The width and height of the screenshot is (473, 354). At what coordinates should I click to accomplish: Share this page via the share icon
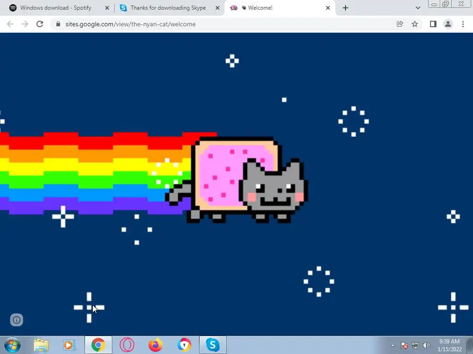pos(400,24)
